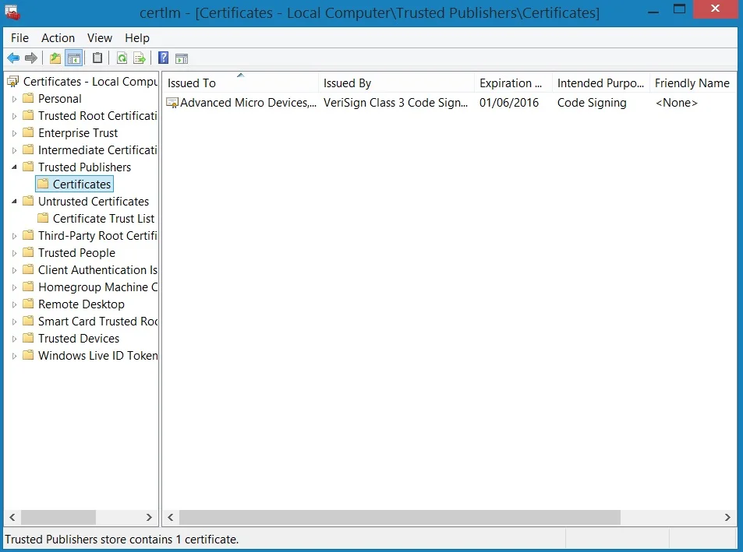Screen dimensions: 743x552
Task: Open Help via the question mark icon
Action: (x=164, y=58)
